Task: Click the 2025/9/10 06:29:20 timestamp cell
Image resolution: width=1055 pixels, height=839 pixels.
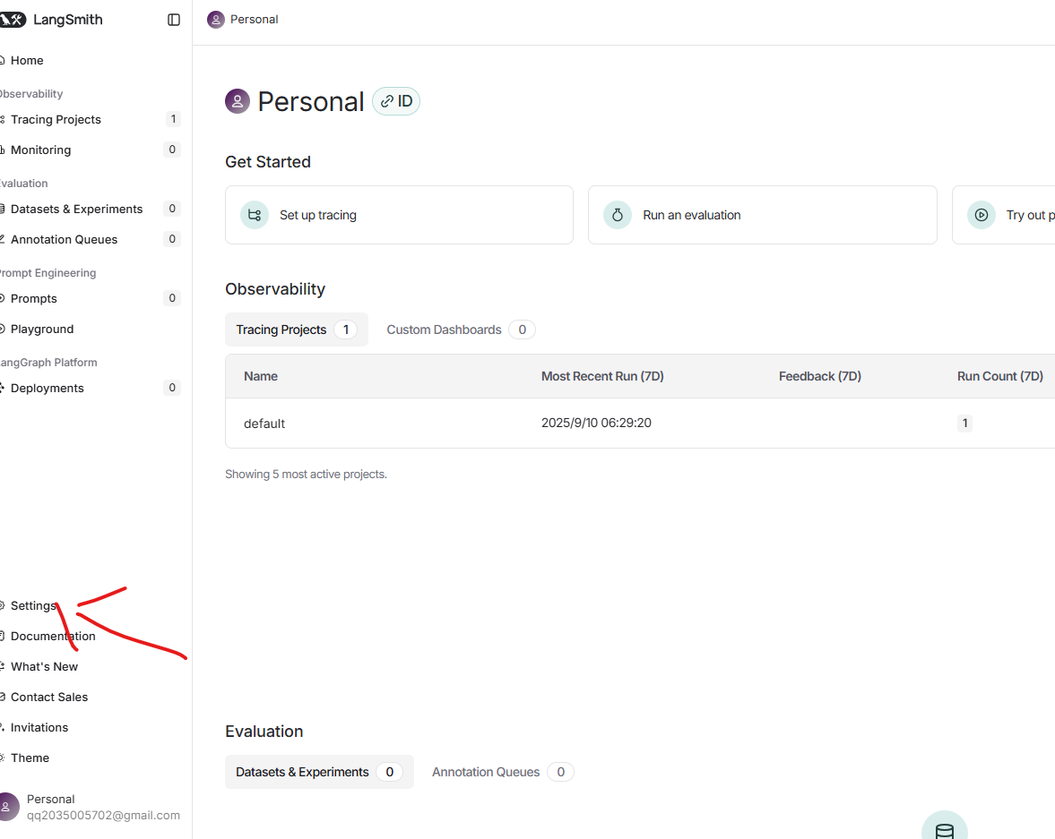Action: (x=596, y=423)
